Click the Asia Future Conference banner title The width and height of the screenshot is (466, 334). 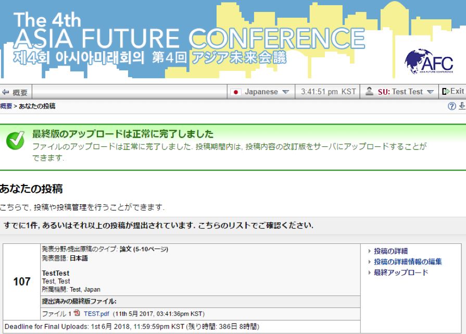190,38
